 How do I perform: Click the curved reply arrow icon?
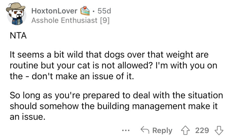click(145, 130)
